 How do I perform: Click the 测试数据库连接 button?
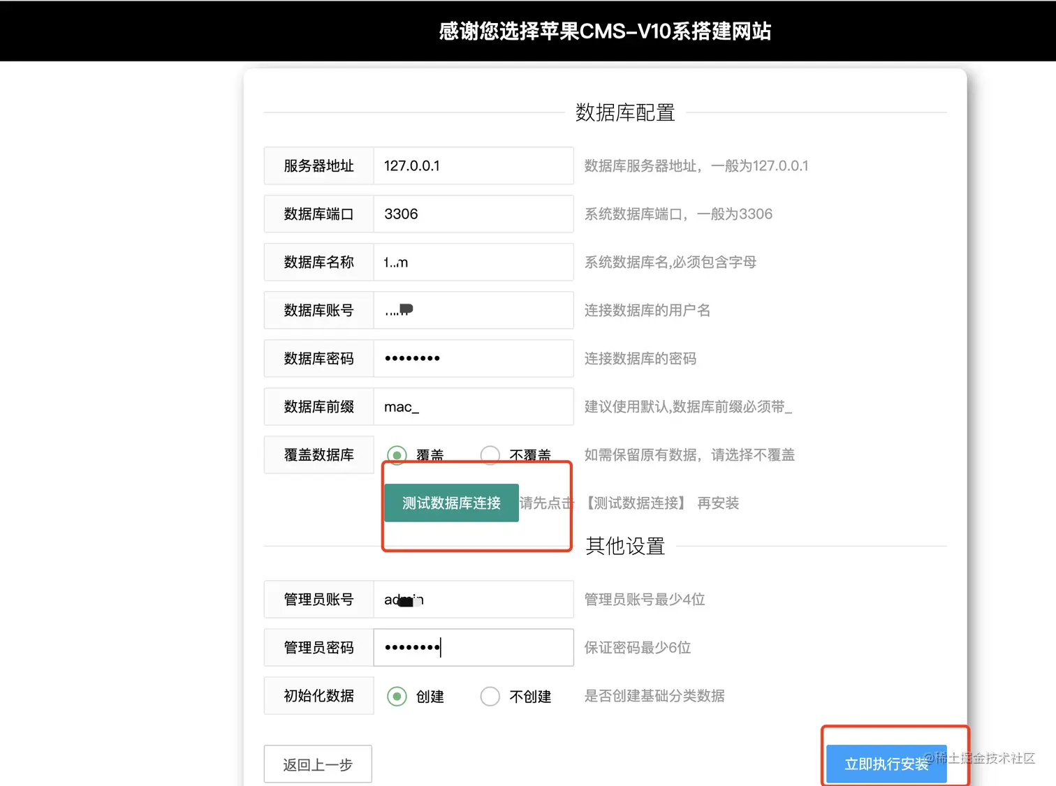[x=451, y=503]
